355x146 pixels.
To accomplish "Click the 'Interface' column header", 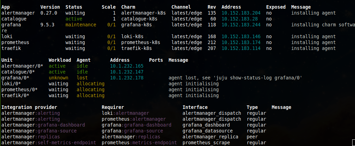I will (195, 107).
